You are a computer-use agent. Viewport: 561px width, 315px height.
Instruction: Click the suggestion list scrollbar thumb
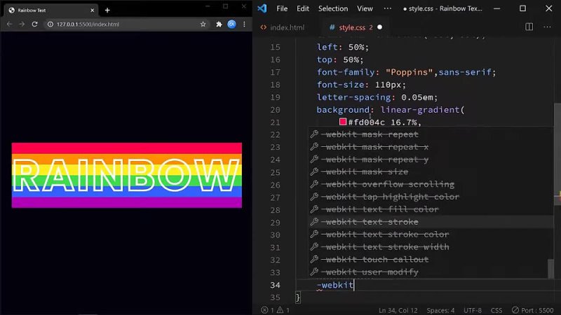550,268
